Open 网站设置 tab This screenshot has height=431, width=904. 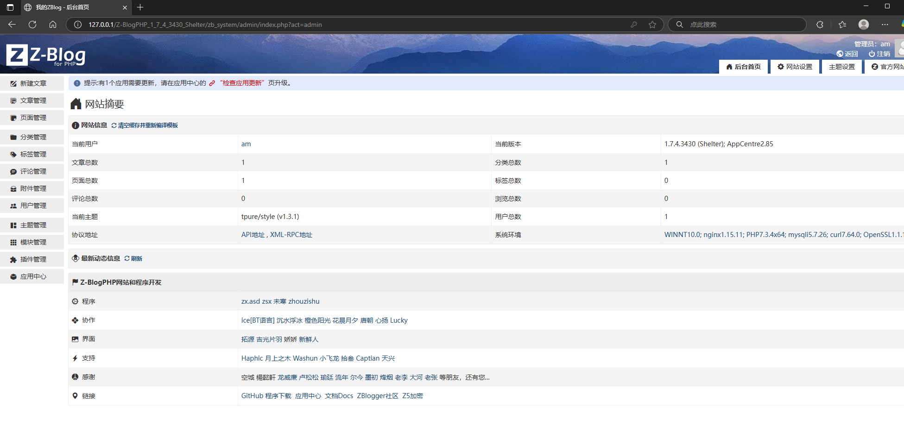[795, 67]
